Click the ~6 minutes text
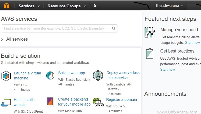The image size is (201, 114). pos(66,84)
